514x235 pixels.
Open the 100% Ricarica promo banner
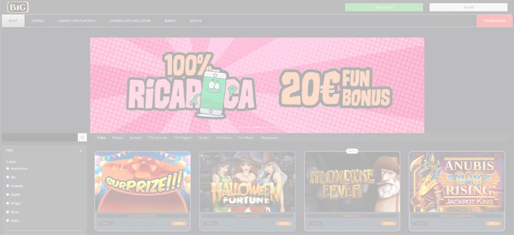point(258,85)
